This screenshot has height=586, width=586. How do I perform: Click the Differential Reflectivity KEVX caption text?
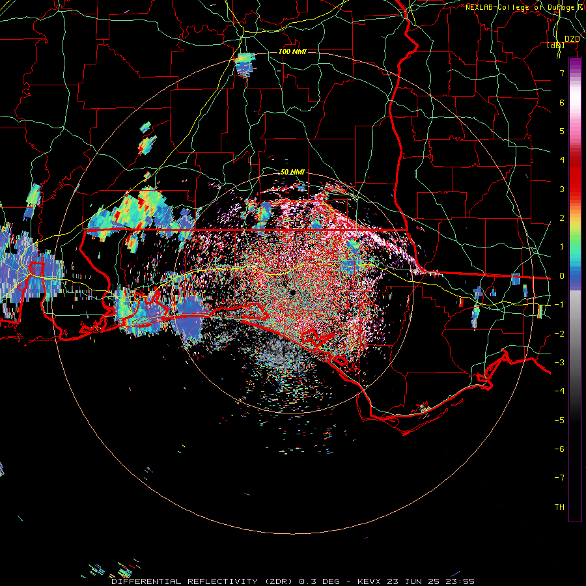tap(293, 581)
